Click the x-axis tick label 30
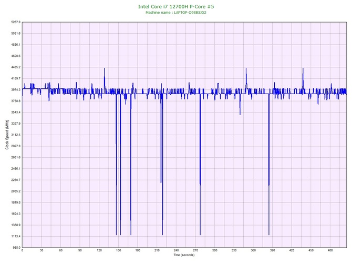The image size is (352, 264). coord(42,250)
